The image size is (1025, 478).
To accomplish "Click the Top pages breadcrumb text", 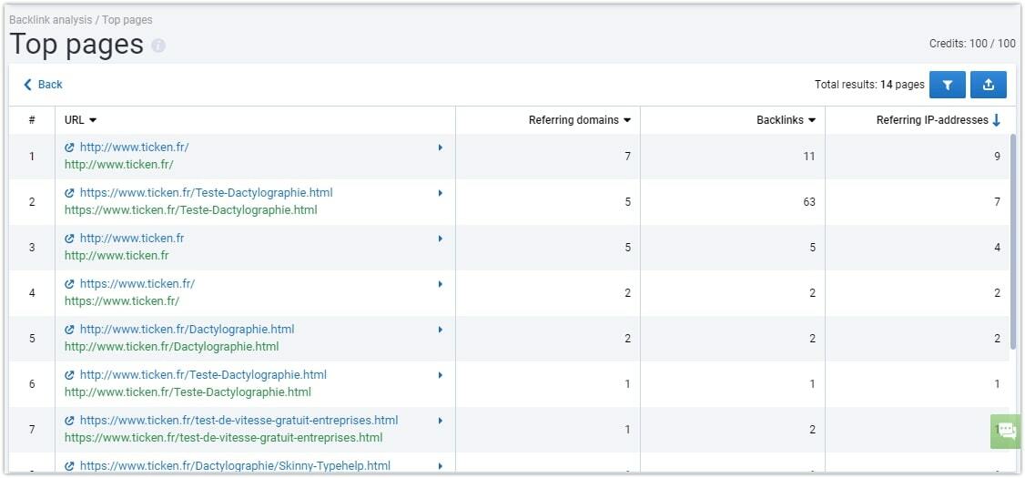I will (127, 20).
